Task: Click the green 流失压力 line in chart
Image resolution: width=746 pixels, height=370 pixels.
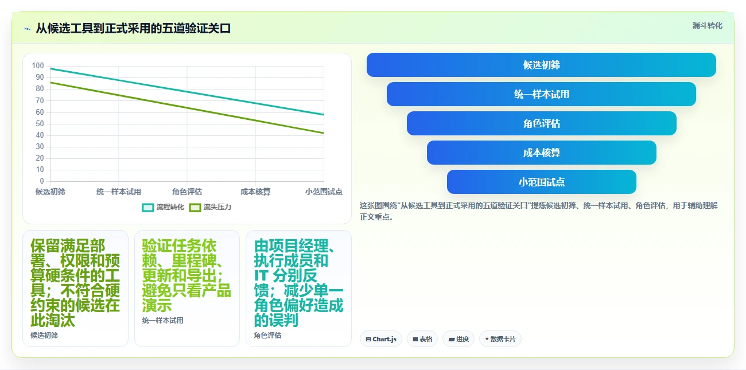Action: pyautogui.click(x=187, y=108)
